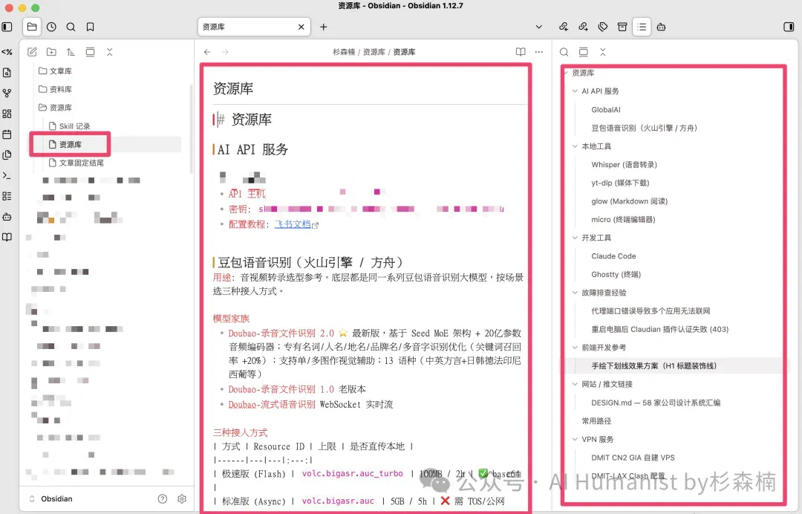Change sort order in file explorer
802x514 pixels.
71,52
